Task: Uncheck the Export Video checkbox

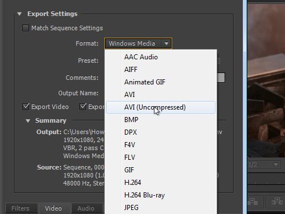Action: tap(26, 107)
